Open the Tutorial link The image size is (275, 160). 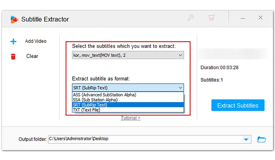pyautogui.click(x=130, y=118)
